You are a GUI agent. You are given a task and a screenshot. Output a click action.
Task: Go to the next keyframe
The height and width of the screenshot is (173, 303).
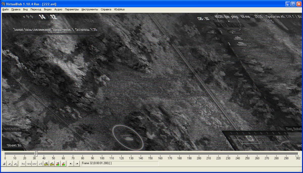(52, 164)
